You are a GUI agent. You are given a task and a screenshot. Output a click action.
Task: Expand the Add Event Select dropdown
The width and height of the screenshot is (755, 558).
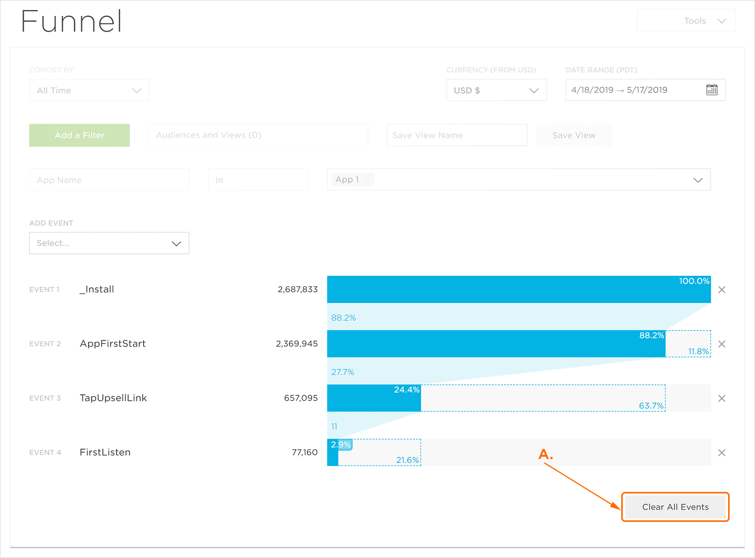point(109,243)
